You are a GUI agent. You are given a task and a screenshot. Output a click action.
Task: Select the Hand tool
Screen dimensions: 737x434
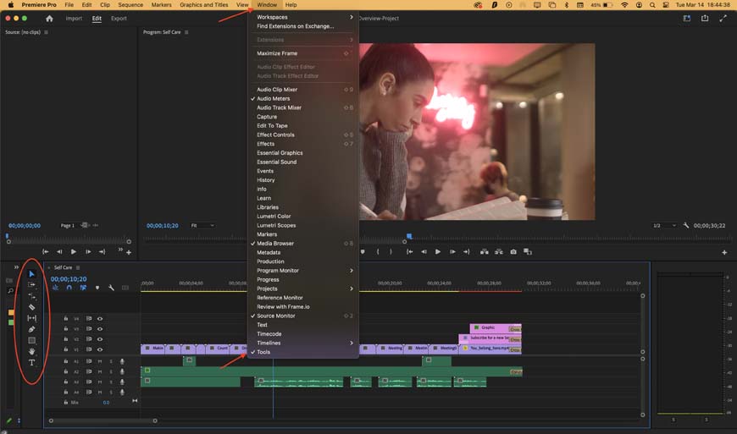point(32,351)
